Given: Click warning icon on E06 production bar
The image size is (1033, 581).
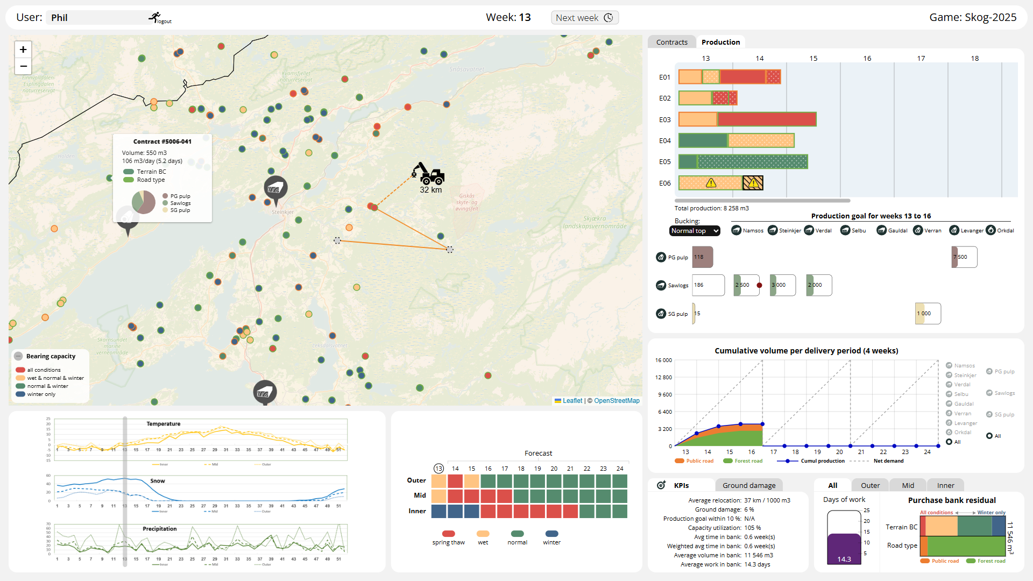Looking at the screenshot, I should [711, 183].
